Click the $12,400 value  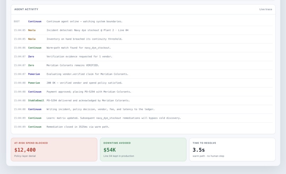click(x=25, y=150)
